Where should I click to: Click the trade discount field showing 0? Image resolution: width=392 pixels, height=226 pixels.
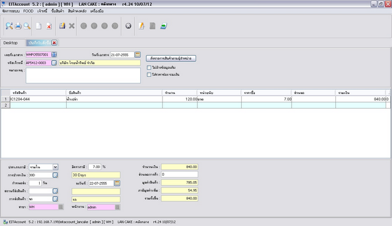(x=179, y=174)
